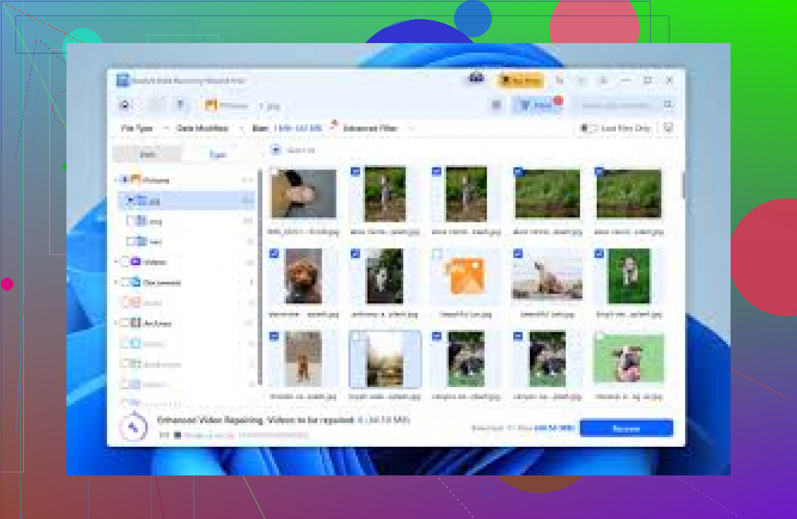Check the orange placeholder image's checkbox
797x519 pixels.
click(x=437, y=254)
